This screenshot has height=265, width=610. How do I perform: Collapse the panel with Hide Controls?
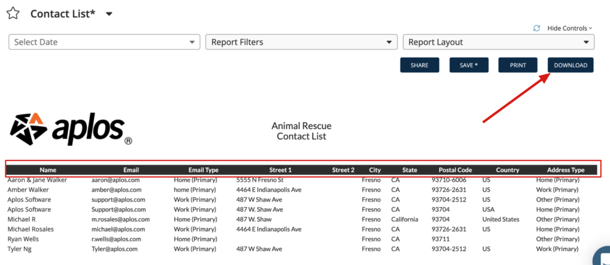(x=569, y=28)
